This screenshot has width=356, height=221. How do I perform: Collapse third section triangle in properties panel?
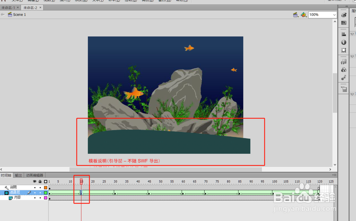tap(352, 94)
